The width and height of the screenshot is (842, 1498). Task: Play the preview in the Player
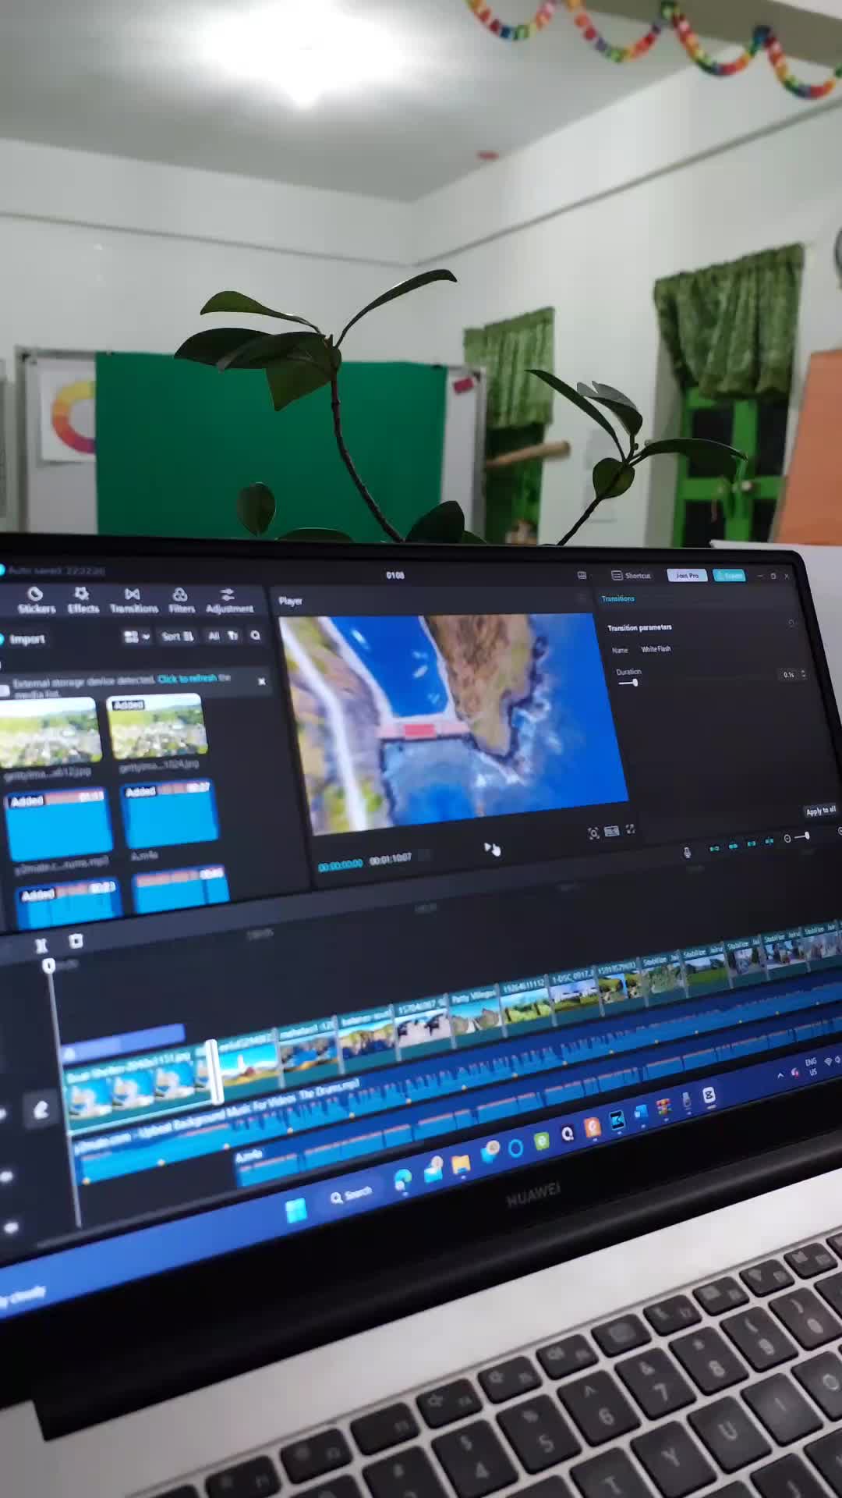point(489,847)
